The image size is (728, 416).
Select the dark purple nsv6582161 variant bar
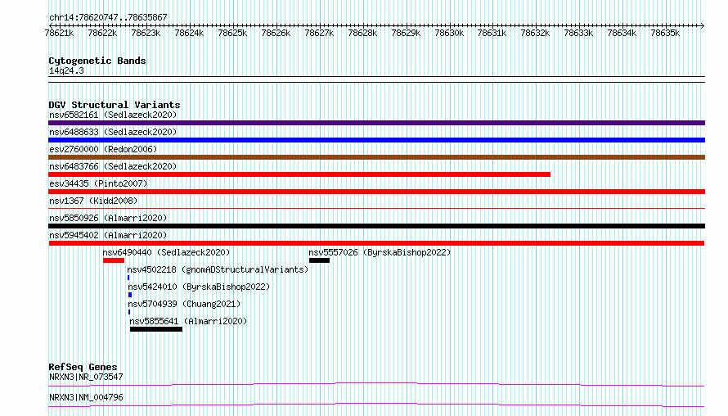pos(376,123)
